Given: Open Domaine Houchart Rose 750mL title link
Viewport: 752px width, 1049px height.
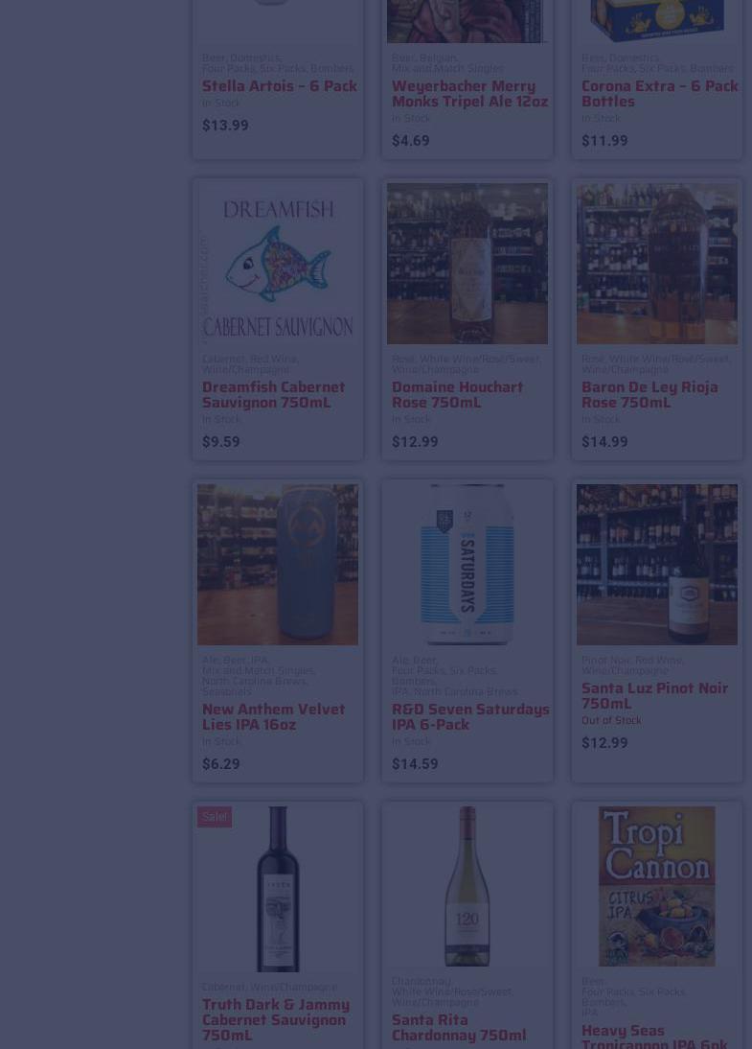Looking at the screenshot, I should (x=457, y=395).
